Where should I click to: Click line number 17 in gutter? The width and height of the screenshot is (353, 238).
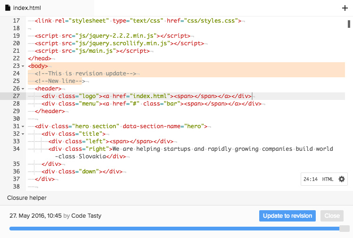click(x=16, y=21)
